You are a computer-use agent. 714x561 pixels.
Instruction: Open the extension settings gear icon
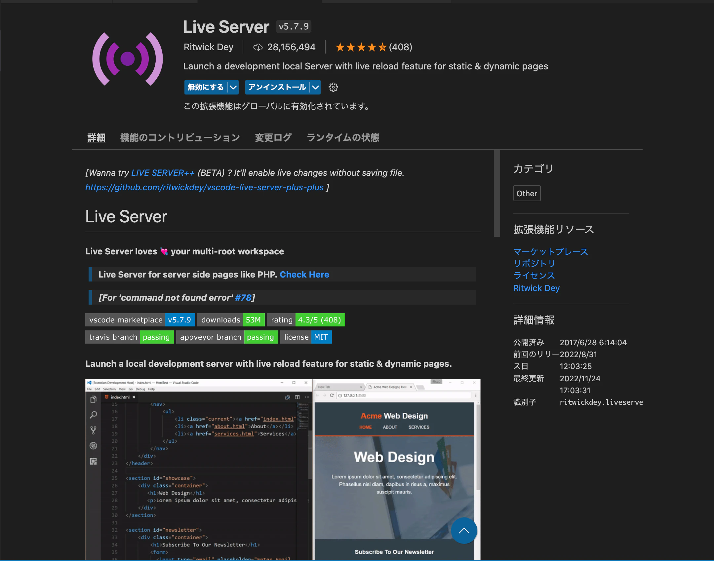pos(333,87)
